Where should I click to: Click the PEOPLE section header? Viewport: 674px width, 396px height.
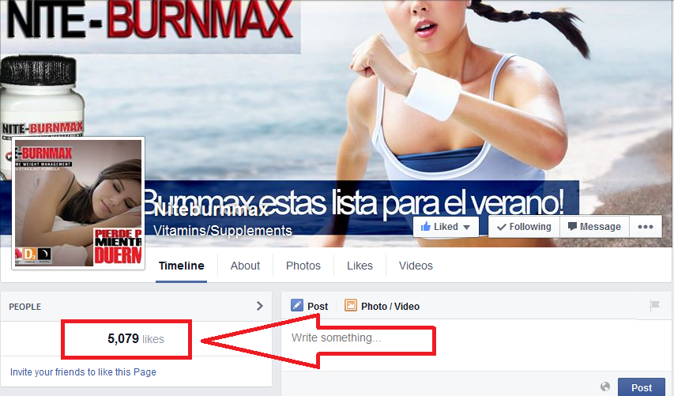click(25, 307)
